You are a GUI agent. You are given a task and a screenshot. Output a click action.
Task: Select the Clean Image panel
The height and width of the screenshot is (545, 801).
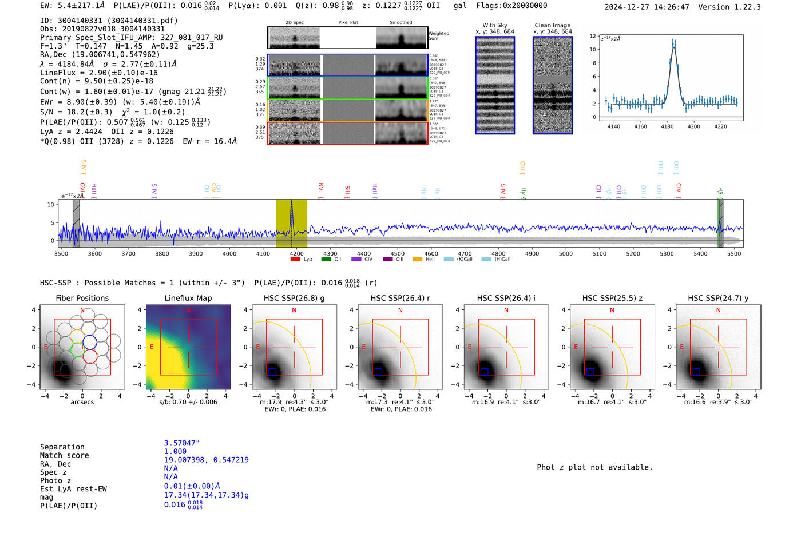pos(553,85)
